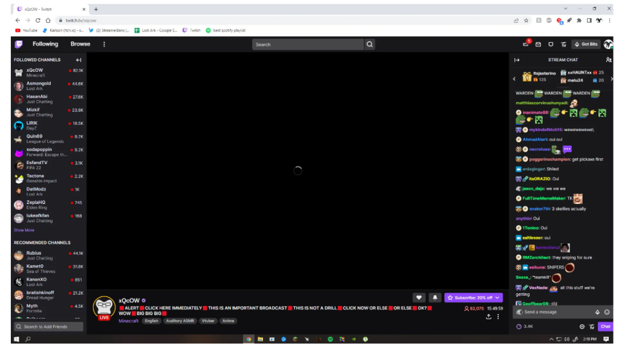Collapse the Stream Chat panel
The height and width of the screenshot is (347, 619).
pyautogui.click(x=517, y=60)
